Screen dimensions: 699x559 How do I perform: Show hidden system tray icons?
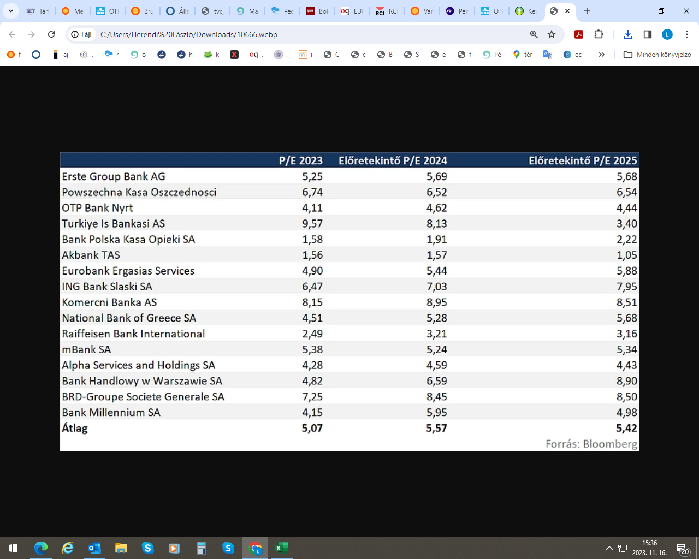(x=609, y=548)
